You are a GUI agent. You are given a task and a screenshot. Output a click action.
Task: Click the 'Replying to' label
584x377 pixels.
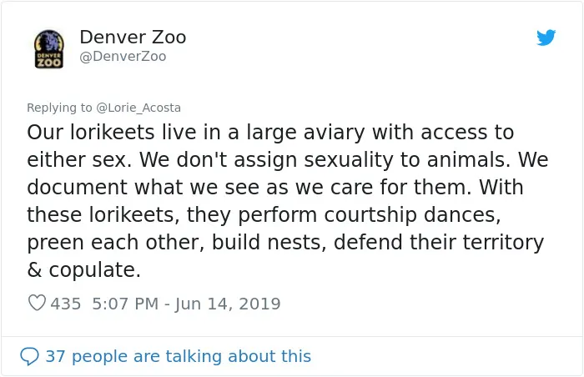(x=59, y=108)
